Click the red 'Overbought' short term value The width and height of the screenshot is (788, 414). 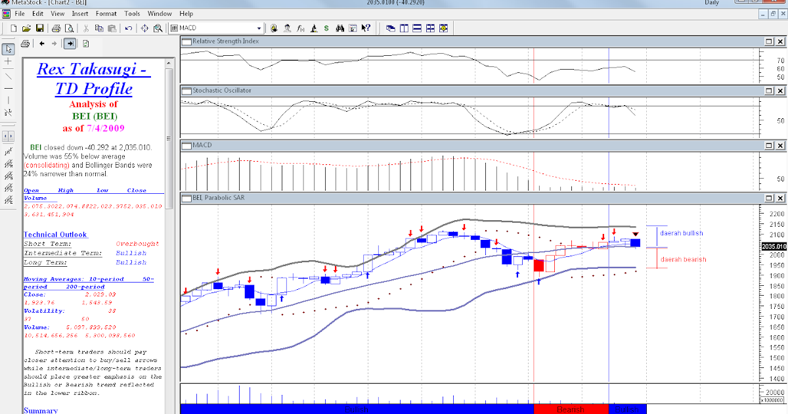pos(137,244)
